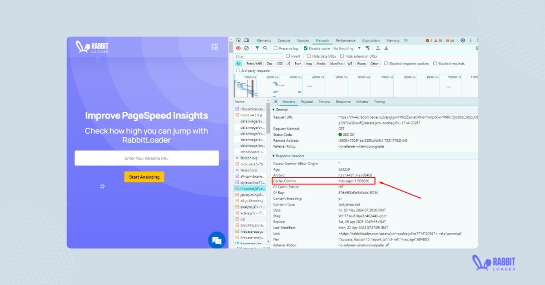
Task: Open DevTools settings gear icon
Action: pos(462,40)
